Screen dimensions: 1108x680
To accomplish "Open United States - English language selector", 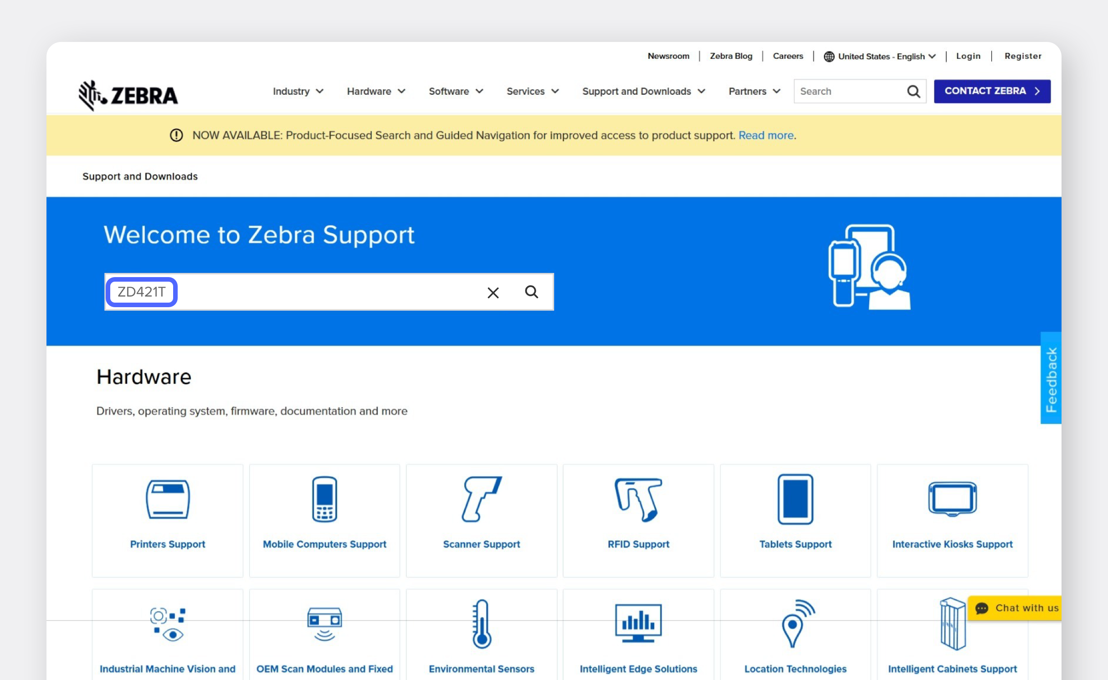I will (880, 56).
